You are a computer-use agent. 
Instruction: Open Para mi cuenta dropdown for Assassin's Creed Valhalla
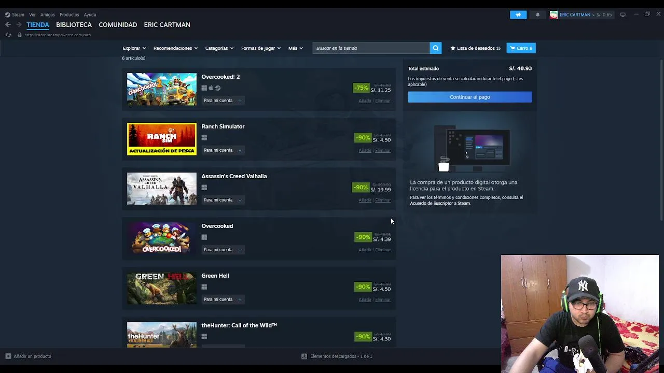coord(223,200)
